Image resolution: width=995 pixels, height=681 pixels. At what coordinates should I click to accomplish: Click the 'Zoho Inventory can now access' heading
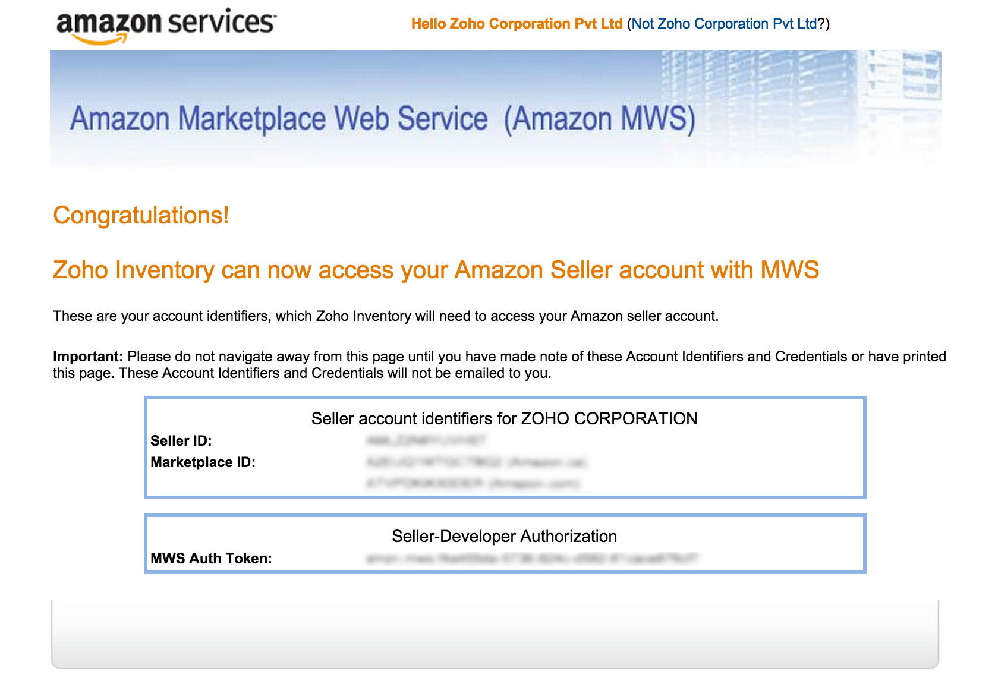(436, 270)
